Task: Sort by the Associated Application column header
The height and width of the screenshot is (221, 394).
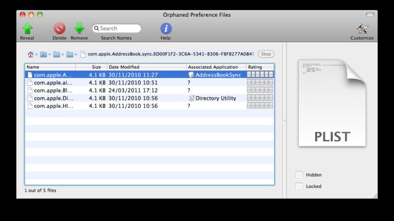Action: coord(216,67)
